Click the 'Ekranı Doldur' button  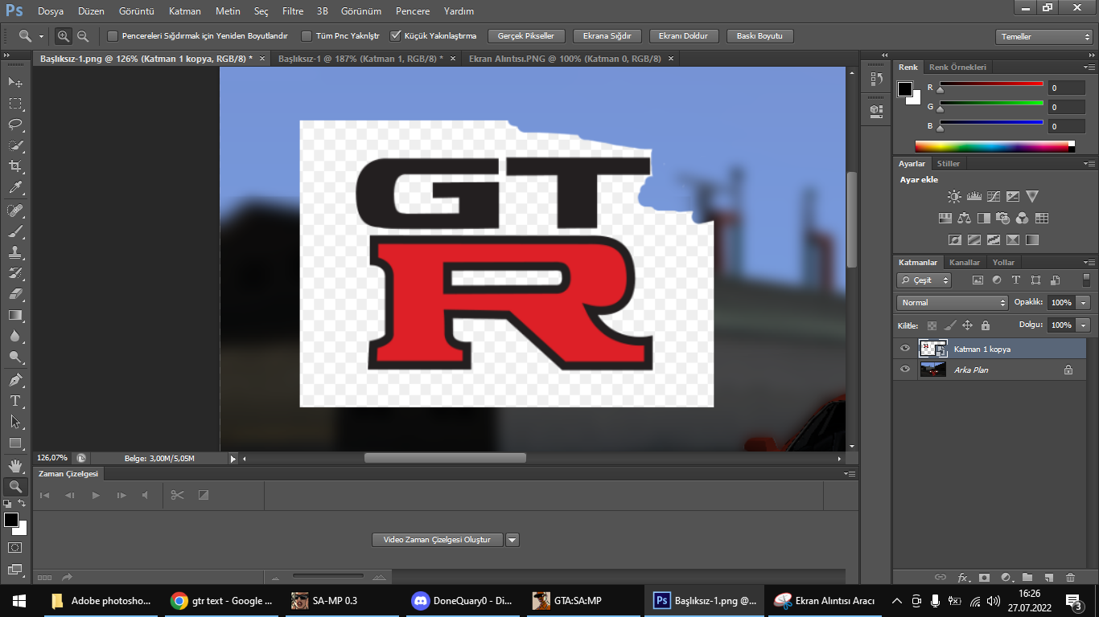pyautogui.click(x=683, y=36)
